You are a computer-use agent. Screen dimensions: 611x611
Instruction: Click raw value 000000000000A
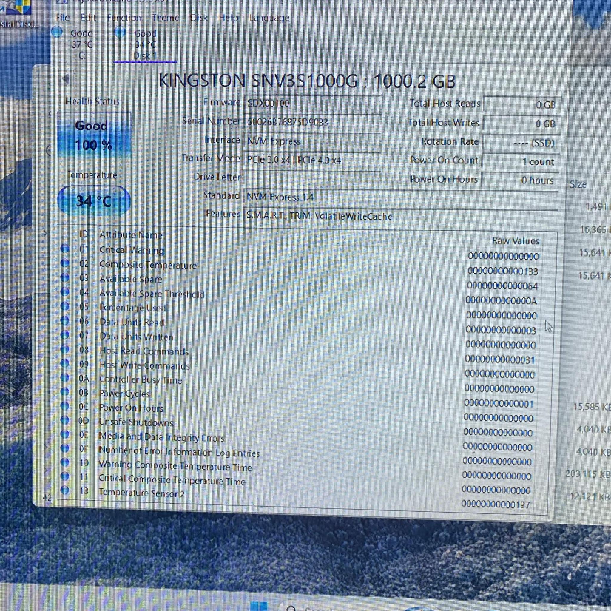501,300
